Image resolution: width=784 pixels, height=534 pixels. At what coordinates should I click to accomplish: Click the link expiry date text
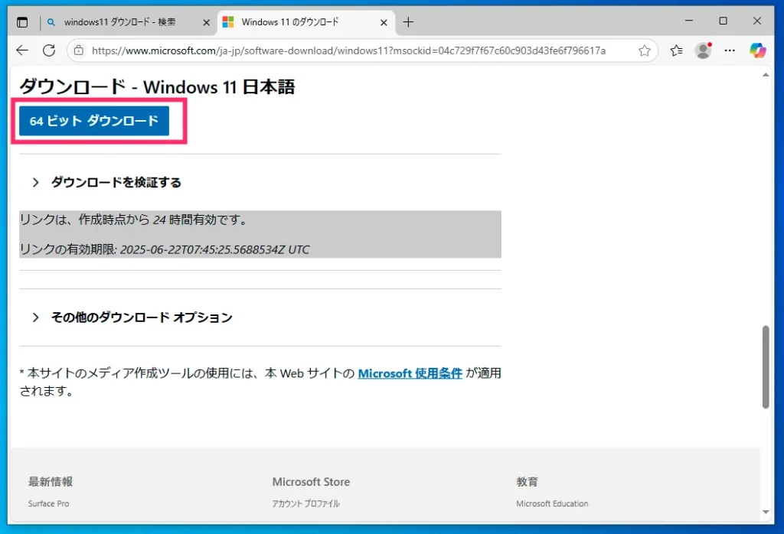(165, 249)
